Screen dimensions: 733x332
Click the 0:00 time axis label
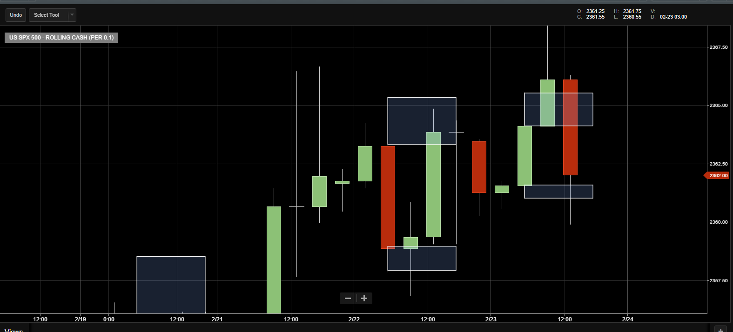pyautogui.click(x=109, y=319)
